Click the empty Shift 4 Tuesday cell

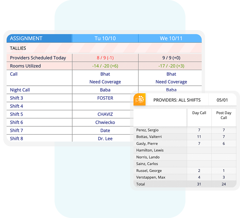[105, 106]
